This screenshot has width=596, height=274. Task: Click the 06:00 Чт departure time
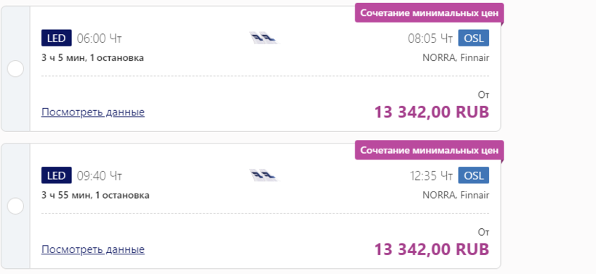click(x=99, y=38)
